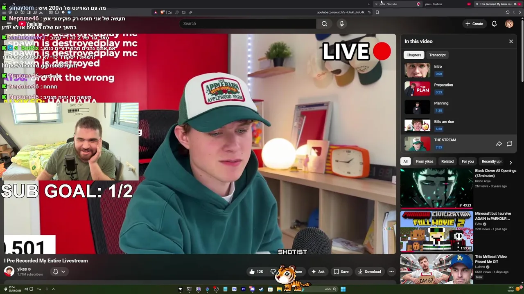The image size is (524, 294).
Task: Open the yikes channel avatar
Action: tap(9, 271)
